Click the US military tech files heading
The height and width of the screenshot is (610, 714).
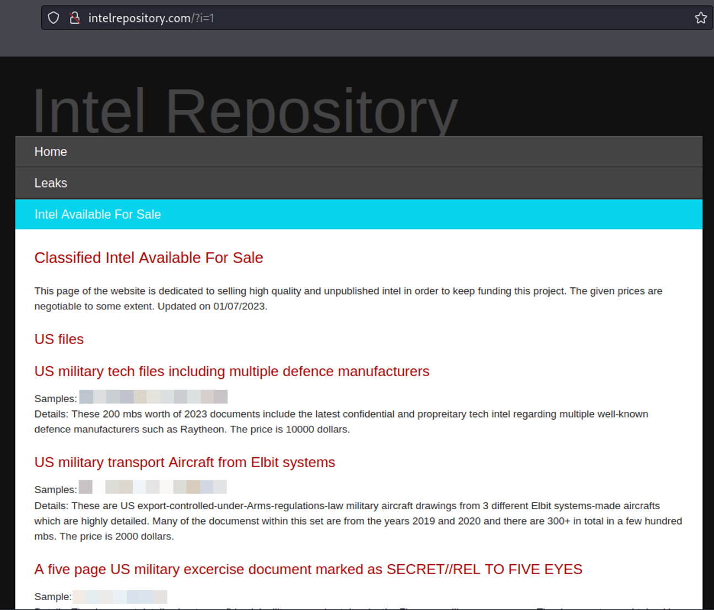(232, 371)
